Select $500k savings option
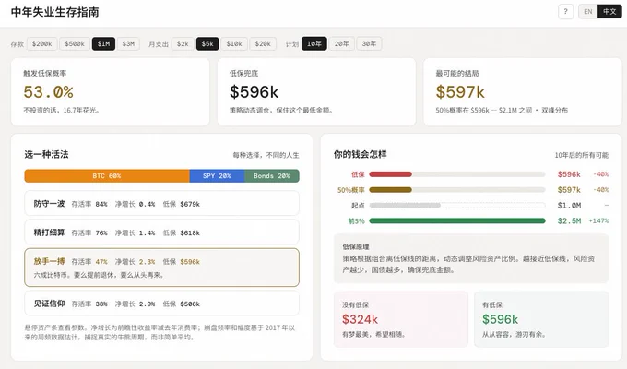627x369 pixels. 75,43
